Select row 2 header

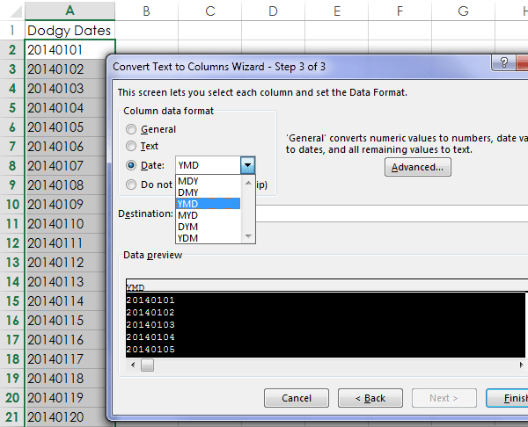coord(12,50)
